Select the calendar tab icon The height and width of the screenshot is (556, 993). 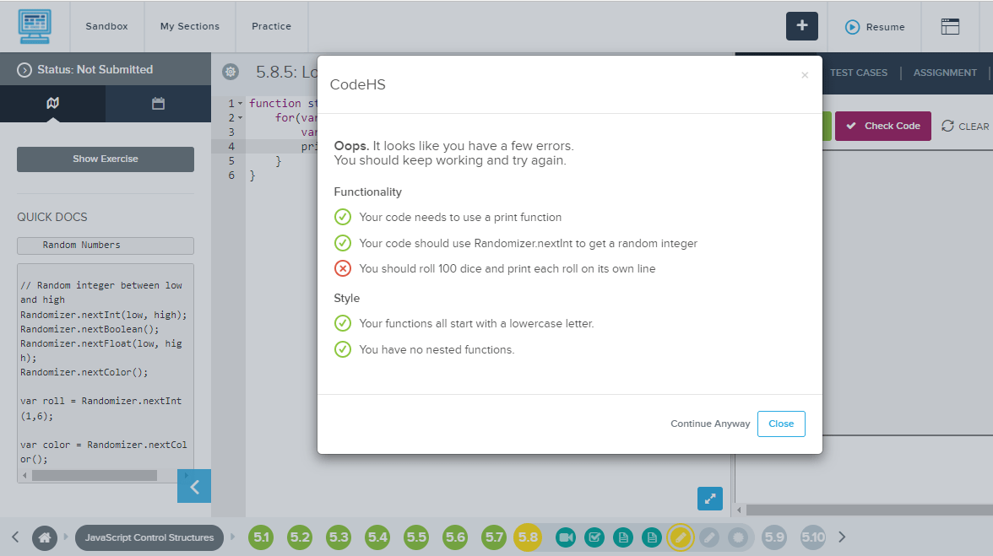(159, 103)
